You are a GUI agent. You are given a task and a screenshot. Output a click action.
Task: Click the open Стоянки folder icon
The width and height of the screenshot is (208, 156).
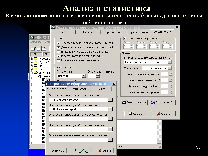pos(36,73)
